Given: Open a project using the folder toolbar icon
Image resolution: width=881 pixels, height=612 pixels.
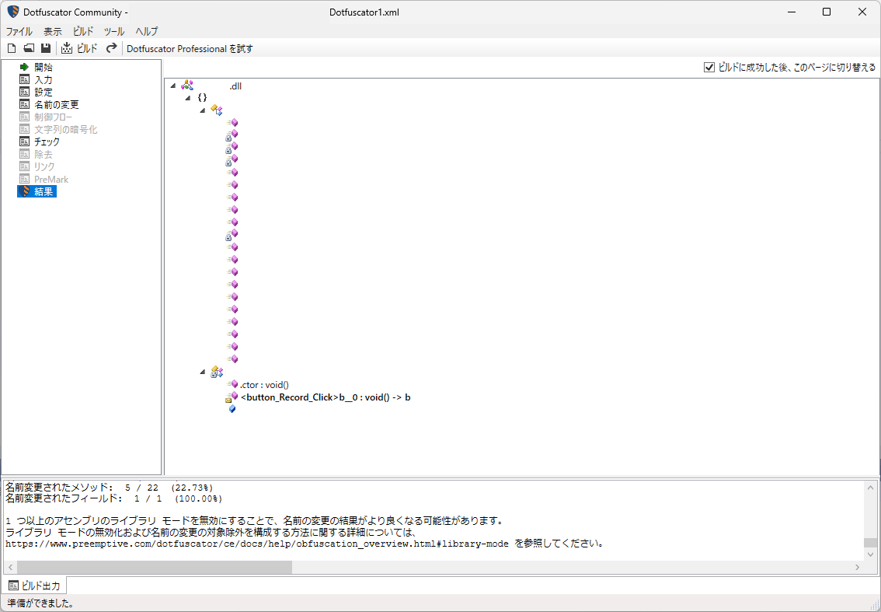Looking at the screenshot, I should (x=29, y=48).
